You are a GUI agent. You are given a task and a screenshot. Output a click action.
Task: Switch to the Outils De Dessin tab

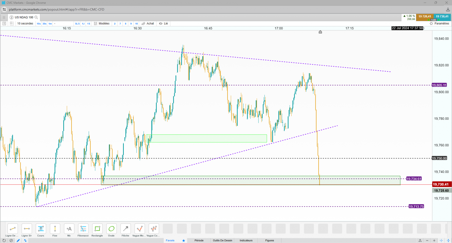pyautogui.click(x=223, y=240)
